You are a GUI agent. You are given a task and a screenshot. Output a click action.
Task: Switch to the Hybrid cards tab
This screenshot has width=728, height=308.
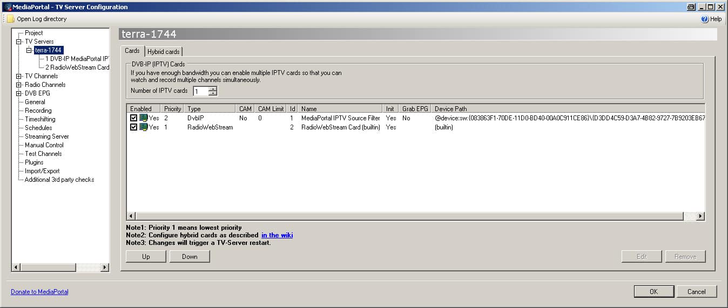163,52
